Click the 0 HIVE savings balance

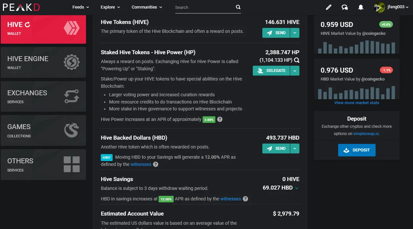[291, 179]
